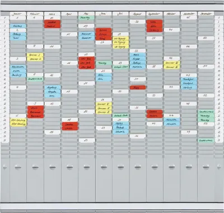Pick the single red card in August column
The height and width of the screenshot is (213, 224).
(138, 87)
